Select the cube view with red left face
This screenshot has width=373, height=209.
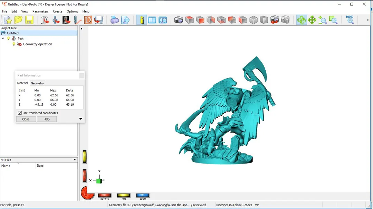coord(243,20)
